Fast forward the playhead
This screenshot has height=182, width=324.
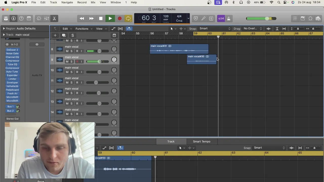coord(91,18)
